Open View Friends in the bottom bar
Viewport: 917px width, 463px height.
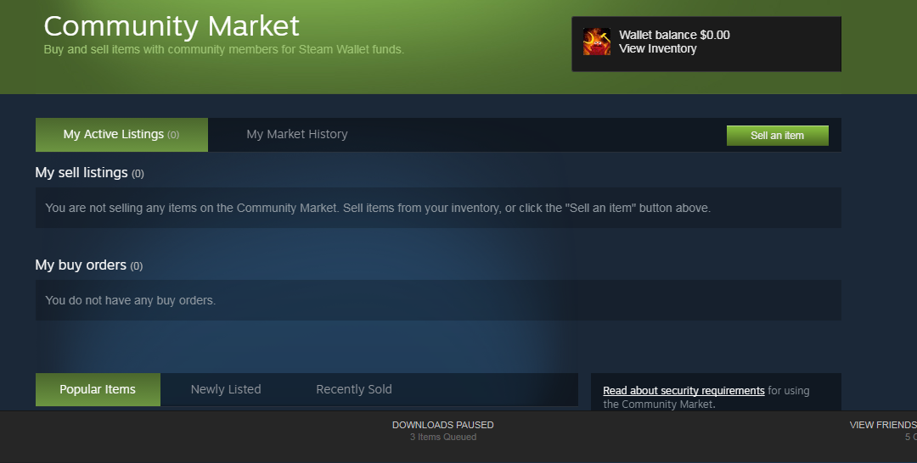click(883, 425)
